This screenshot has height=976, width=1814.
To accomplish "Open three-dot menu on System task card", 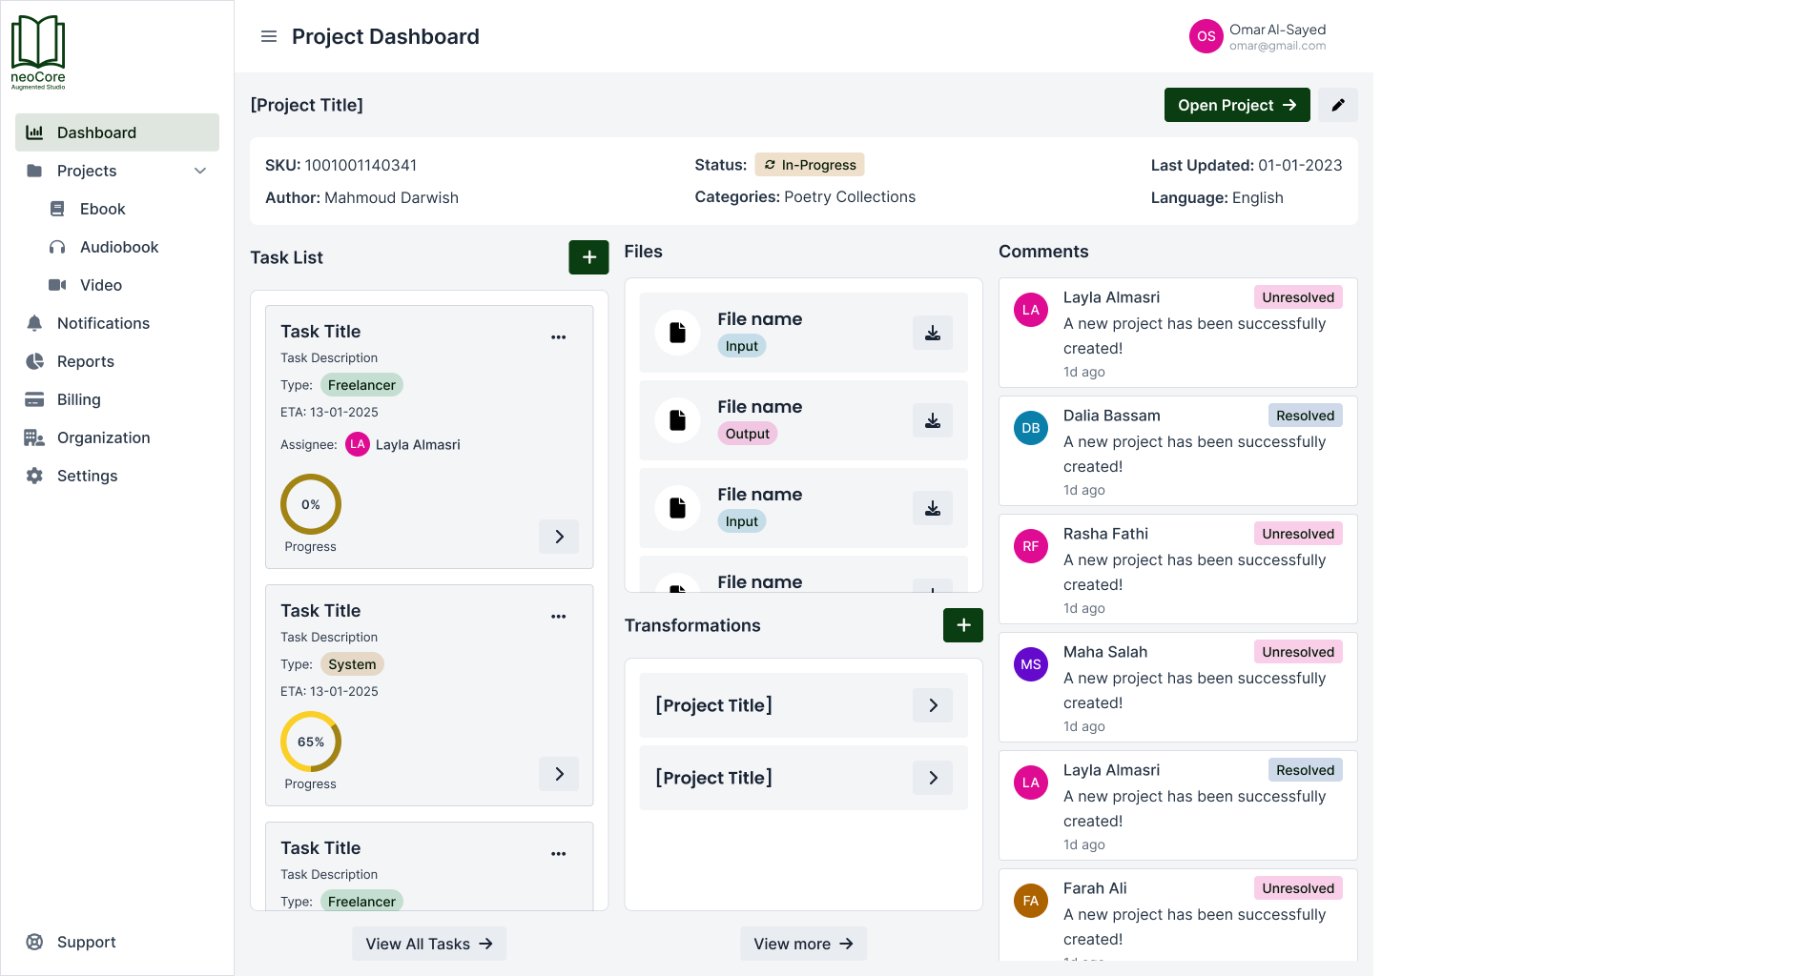I will pos(558,617).
